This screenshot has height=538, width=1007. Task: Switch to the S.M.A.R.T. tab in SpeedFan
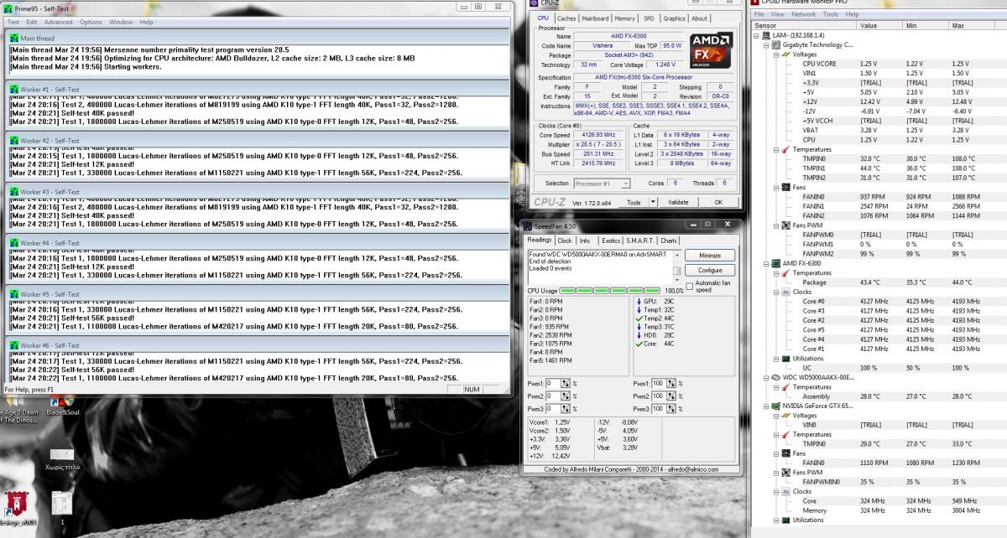point(640,241)
